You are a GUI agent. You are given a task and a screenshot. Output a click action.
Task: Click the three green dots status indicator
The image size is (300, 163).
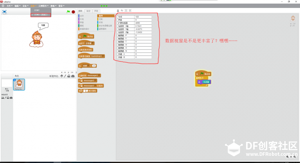pos(104,6)
